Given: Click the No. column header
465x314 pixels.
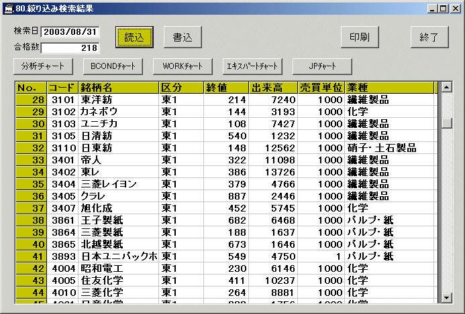Looking at the screenshot, I should (x=31, y=88).
